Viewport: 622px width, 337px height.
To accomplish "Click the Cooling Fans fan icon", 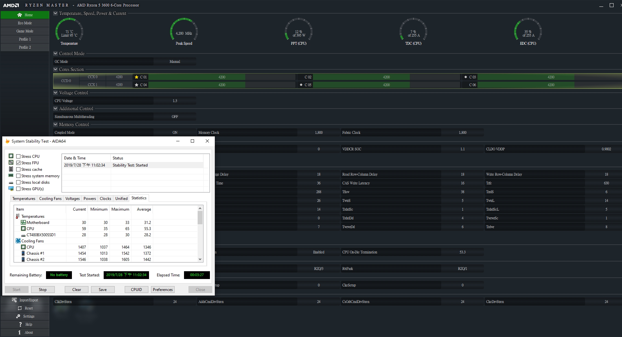I will 18,241.
